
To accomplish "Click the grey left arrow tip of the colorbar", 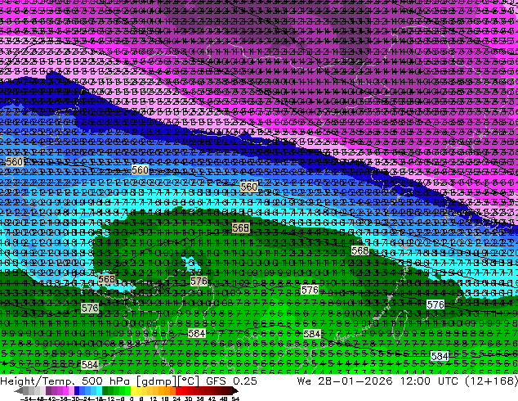I will coord(18,390).
